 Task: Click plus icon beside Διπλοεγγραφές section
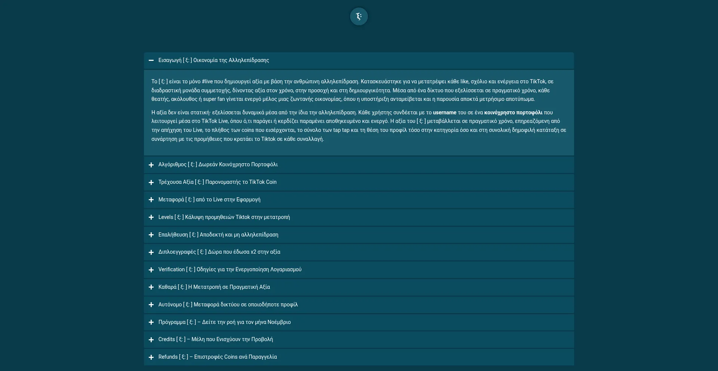151,252
